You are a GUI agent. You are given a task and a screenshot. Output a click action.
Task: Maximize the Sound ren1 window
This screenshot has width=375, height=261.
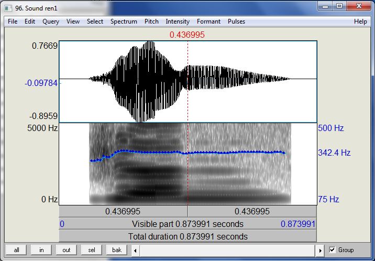pos(339,6)
